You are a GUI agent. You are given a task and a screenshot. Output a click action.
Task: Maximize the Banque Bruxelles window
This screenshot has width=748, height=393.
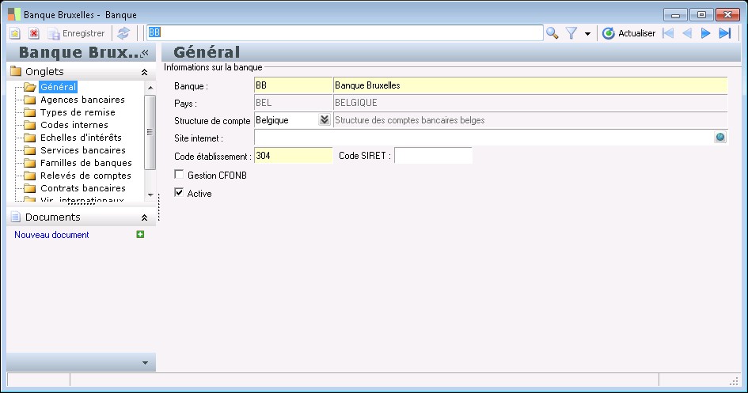701,15
